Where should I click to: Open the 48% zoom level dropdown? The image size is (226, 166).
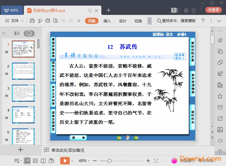tap(84, 161)
